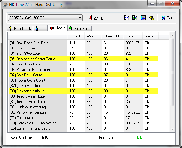
Task: Click data value 711 in Power Cycle Count row
Action: (x=129, y=80)
